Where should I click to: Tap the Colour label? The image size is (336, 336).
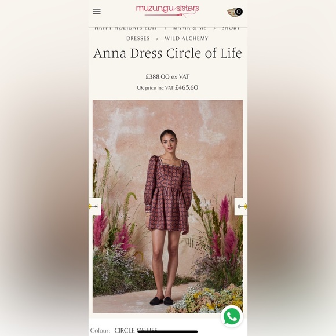coord(100,330)
